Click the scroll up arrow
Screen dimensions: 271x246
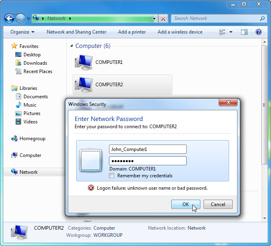265,42
